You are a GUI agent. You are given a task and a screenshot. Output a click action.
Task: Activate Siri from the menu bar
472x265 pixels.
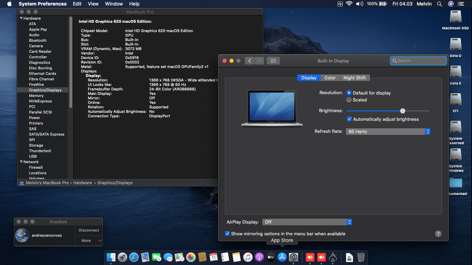click(451, 4)
